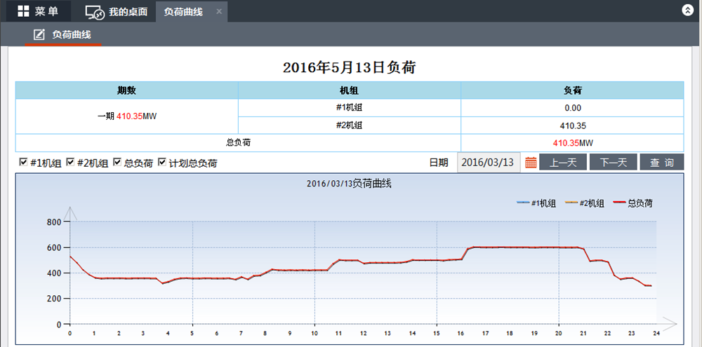702x347 pixels.
Task: Open the 菜单 main menu
Action: 38,11
